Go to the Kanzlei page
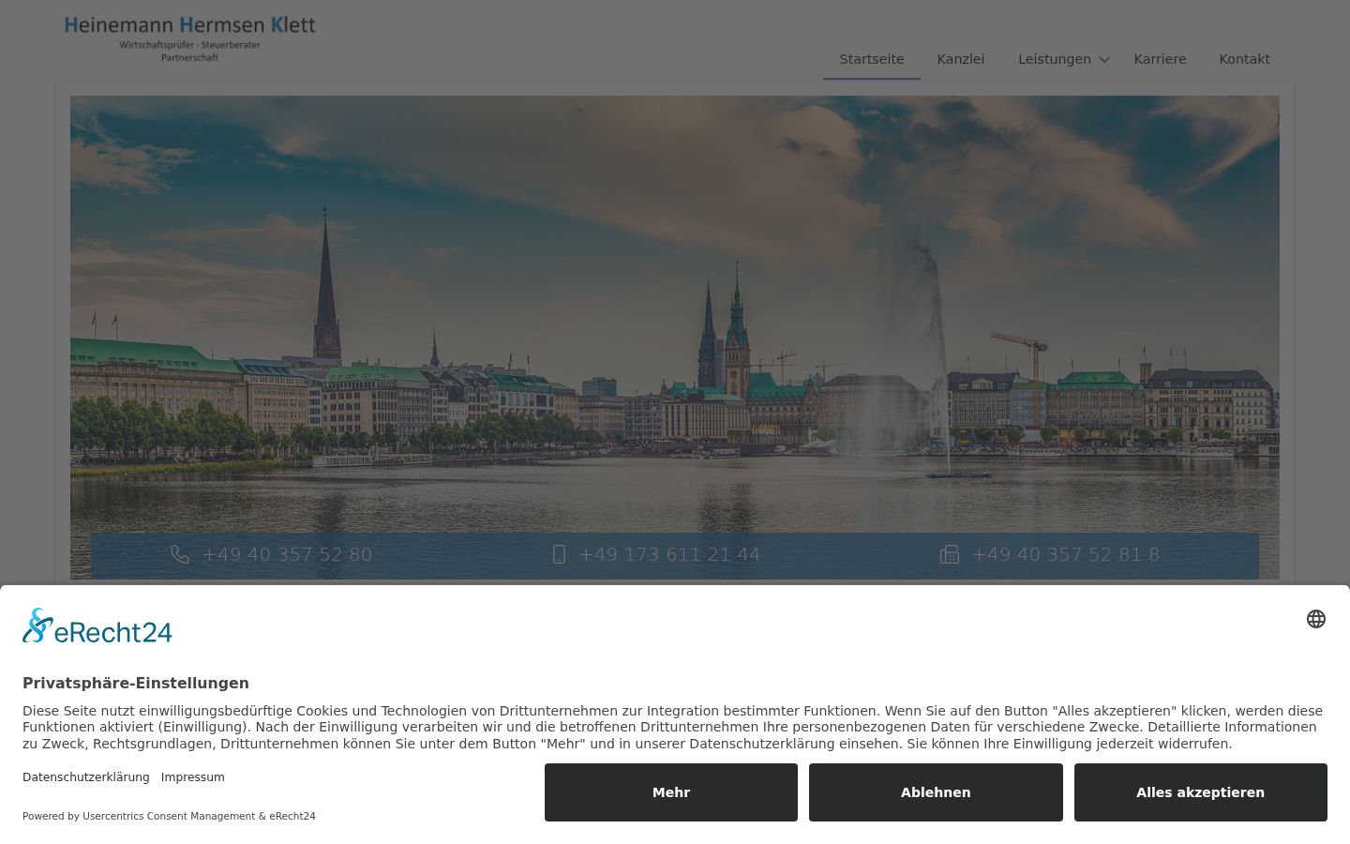 tap(961, 59)
